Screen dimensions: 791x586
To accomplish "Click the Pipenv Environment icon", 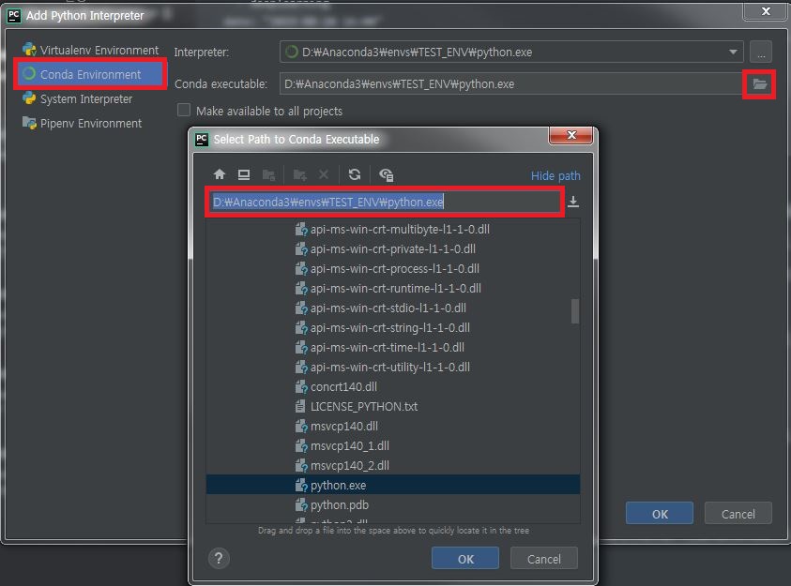I will 29,123.
